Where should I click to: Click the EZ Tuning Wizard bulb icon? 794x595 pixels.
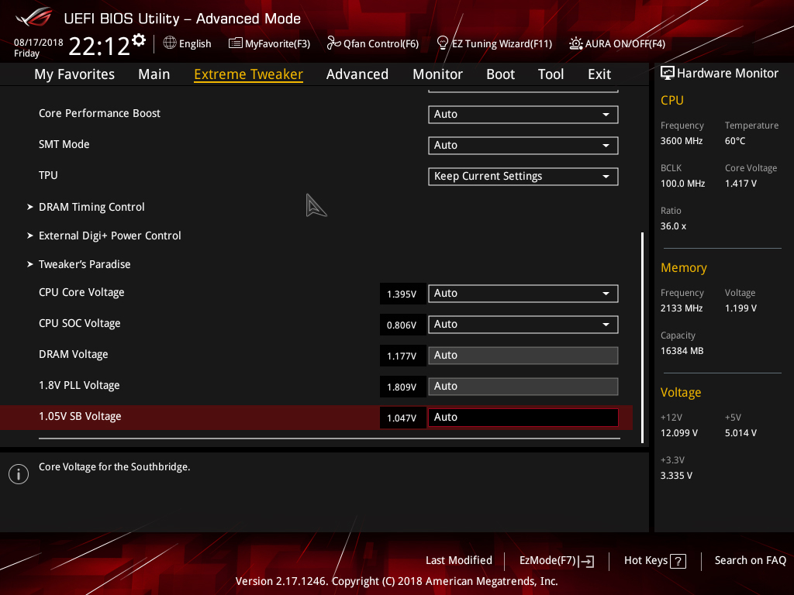click(442, 43)
